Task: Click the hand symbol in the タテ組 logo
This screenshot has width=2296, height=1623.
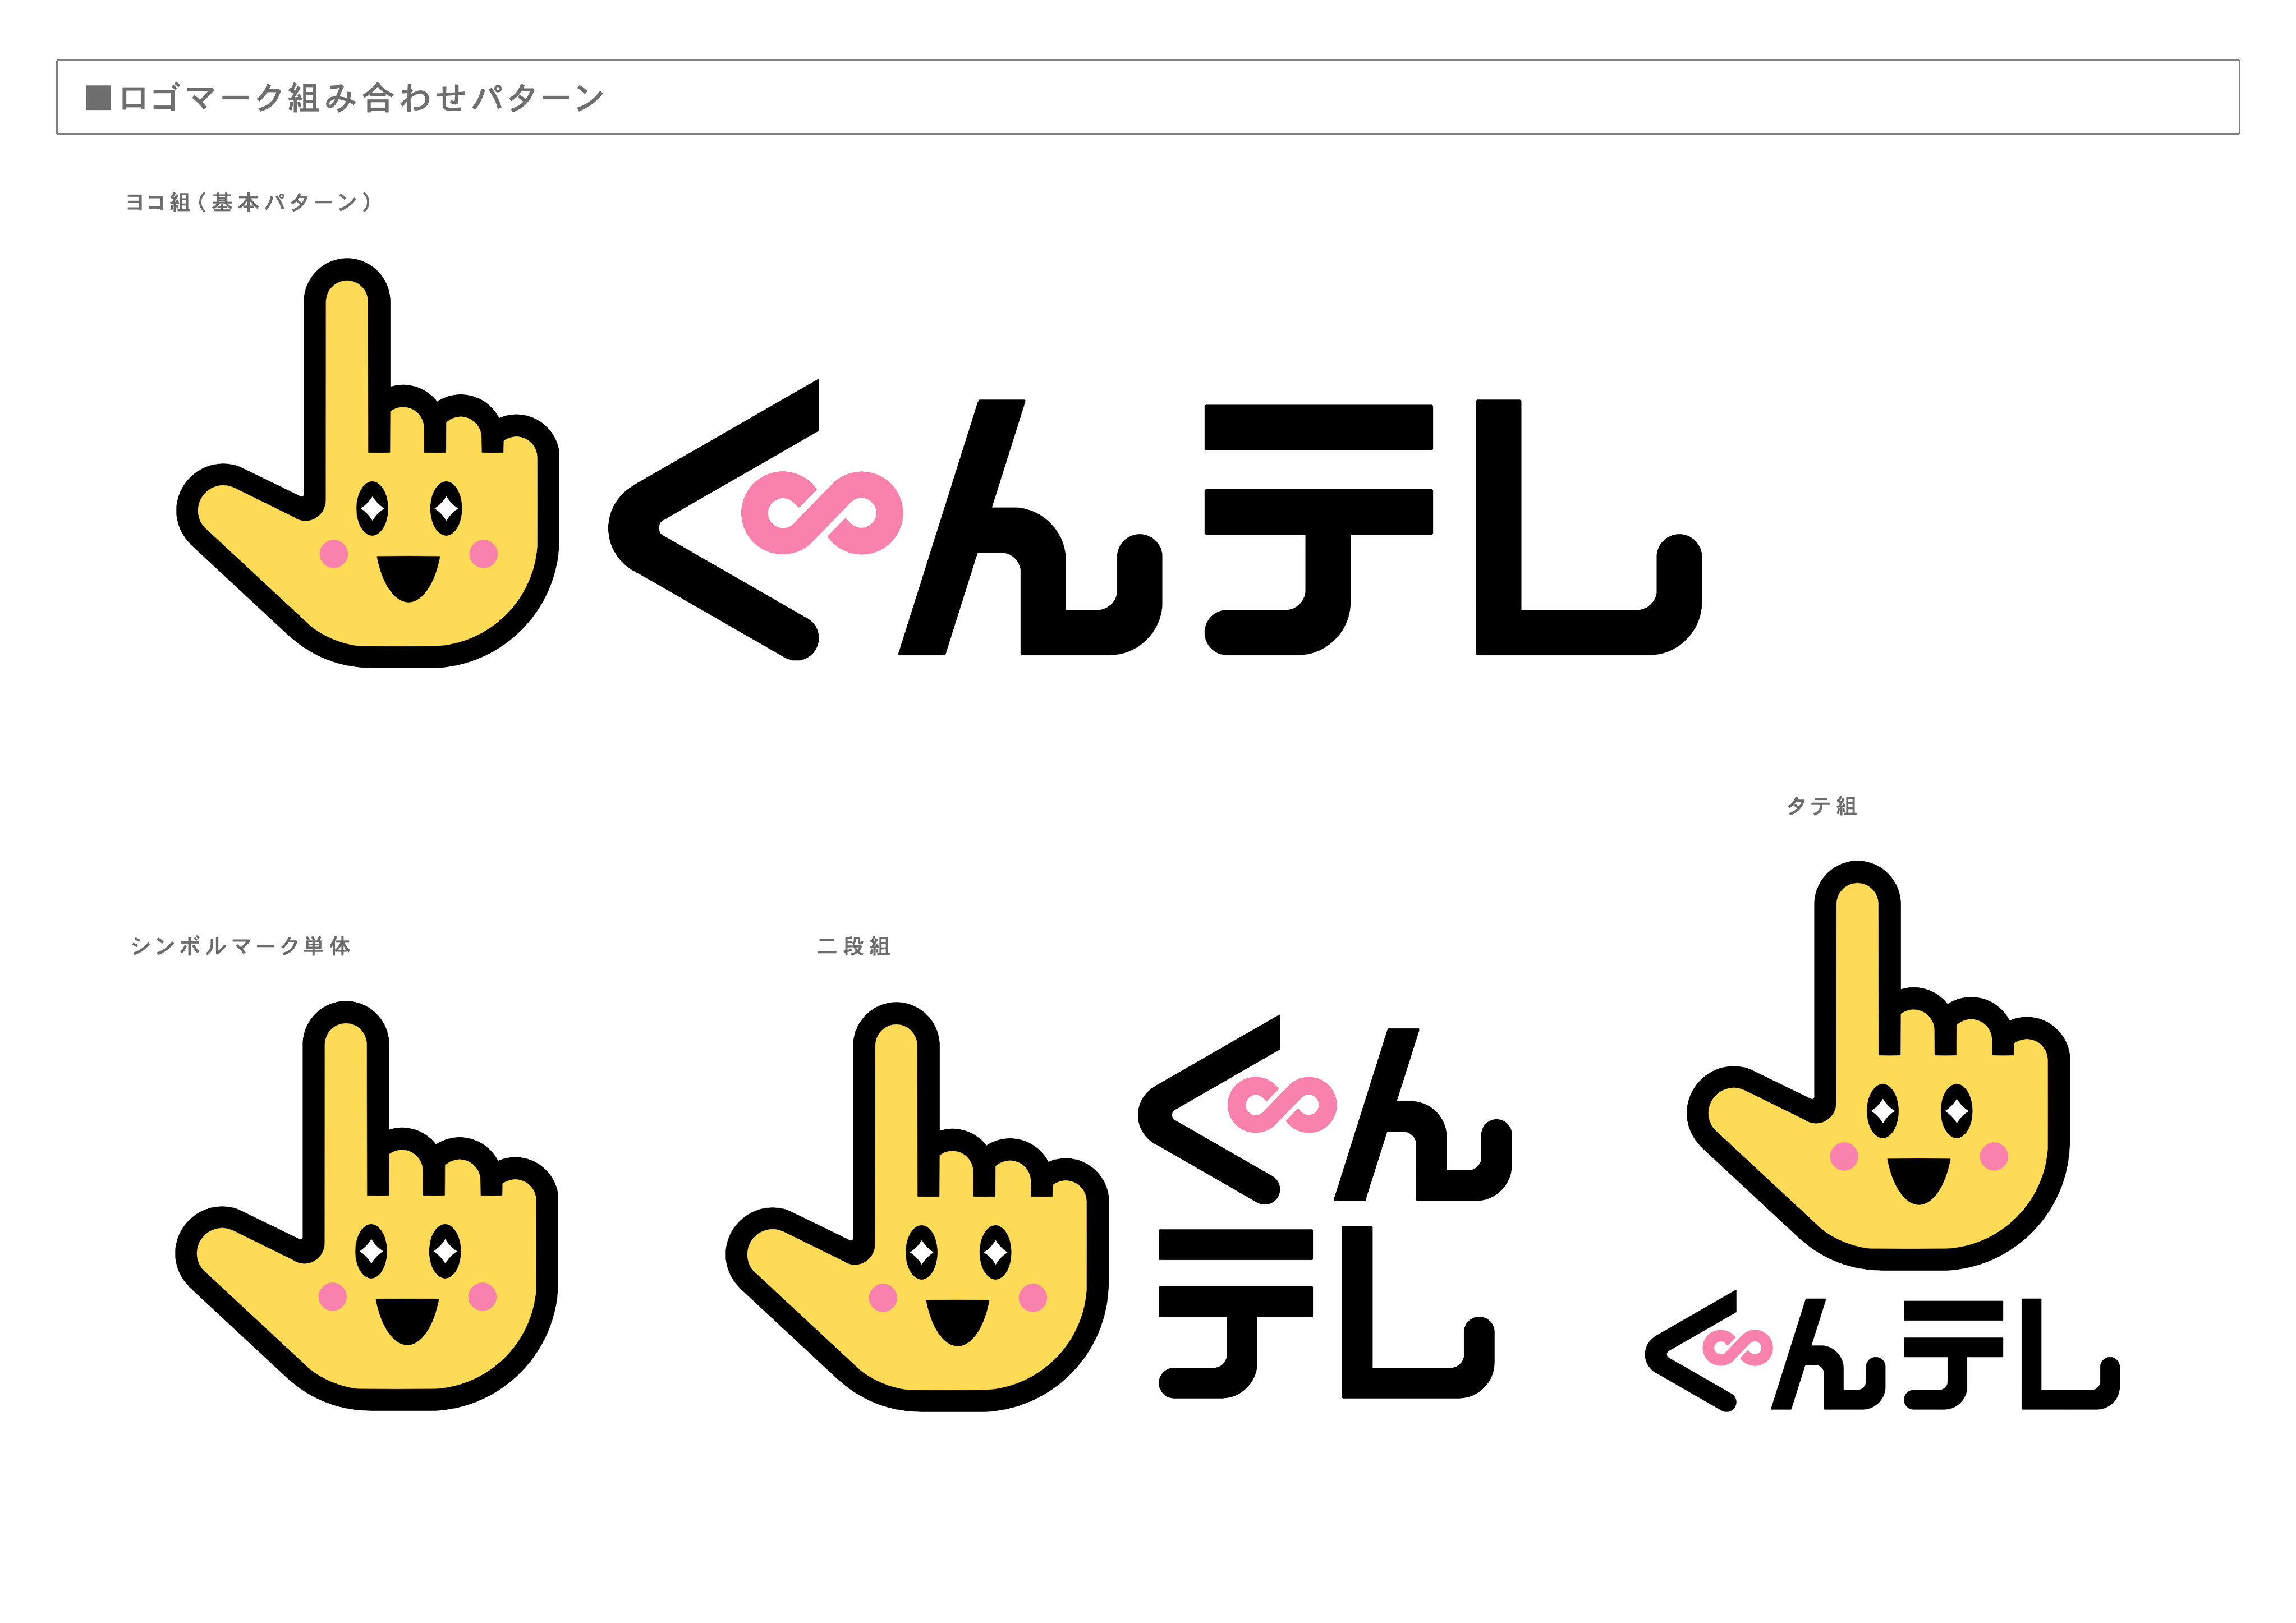Action: click(1878, 1065)
